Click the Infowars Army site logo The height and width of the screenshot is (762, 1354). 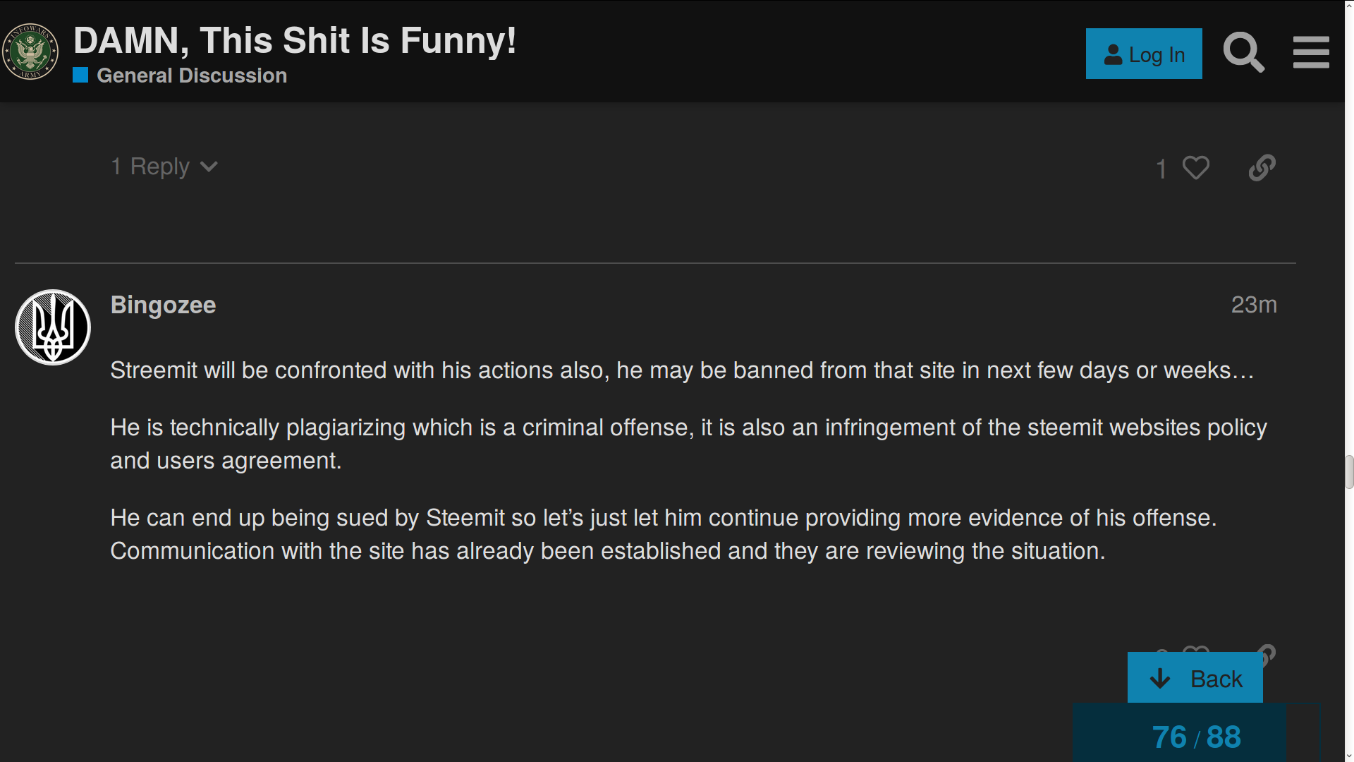[x=30, y=52]
